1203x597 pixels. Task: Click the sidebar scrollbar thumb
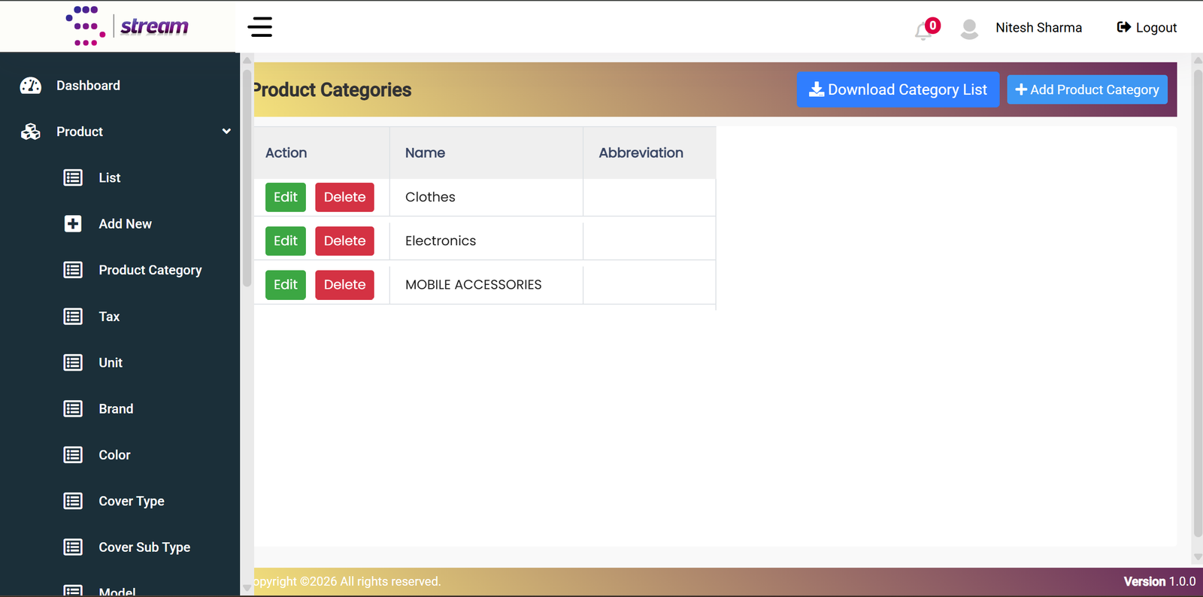point(247,178)
